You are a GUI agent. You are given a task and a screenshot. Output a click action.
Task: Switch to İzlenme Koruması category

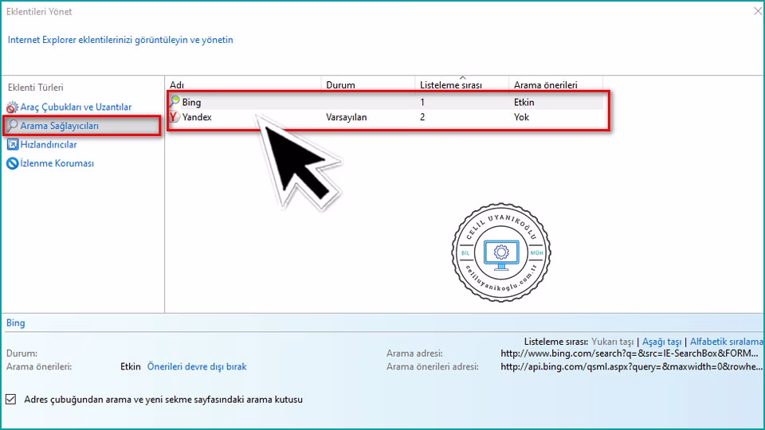57,163
